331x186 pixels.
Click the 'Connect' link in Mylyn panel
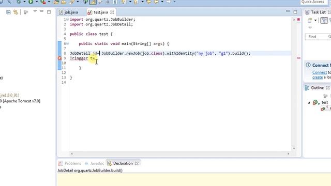320,72
